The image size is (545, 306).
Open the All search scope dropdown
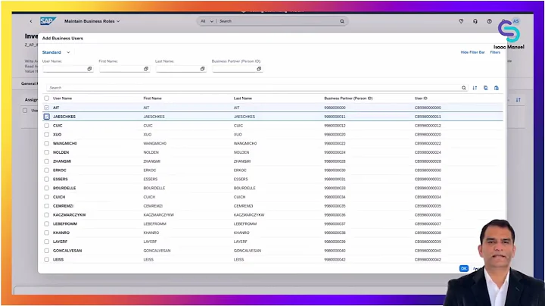pos(207,21)
